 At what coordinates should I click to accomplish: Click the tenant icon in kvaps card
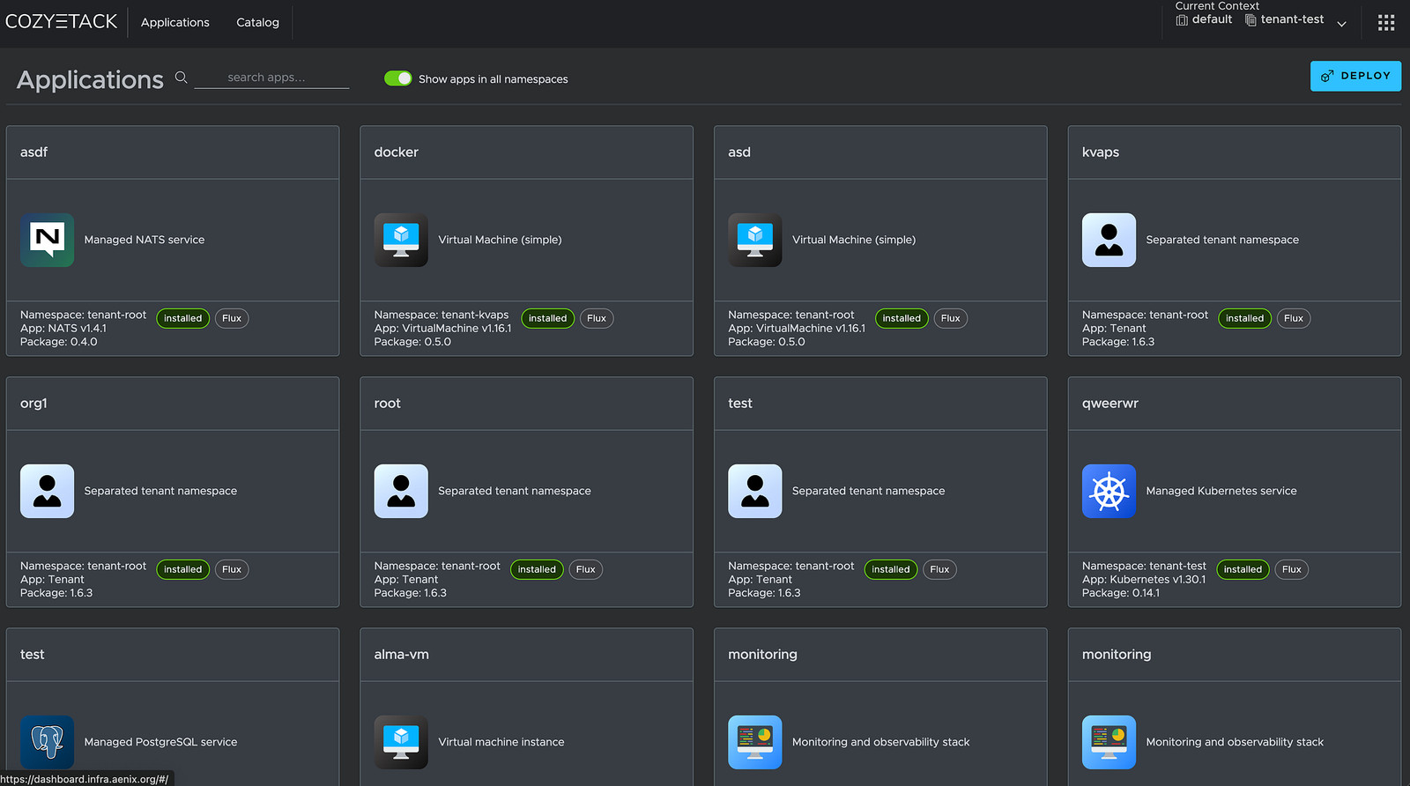click(1109, 240)
